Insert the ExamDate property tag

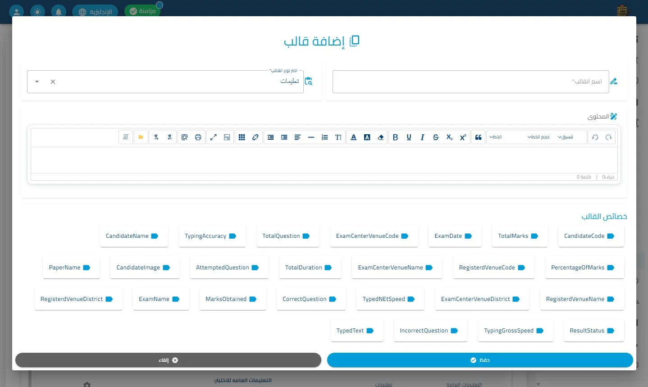[x=455, y=236]
